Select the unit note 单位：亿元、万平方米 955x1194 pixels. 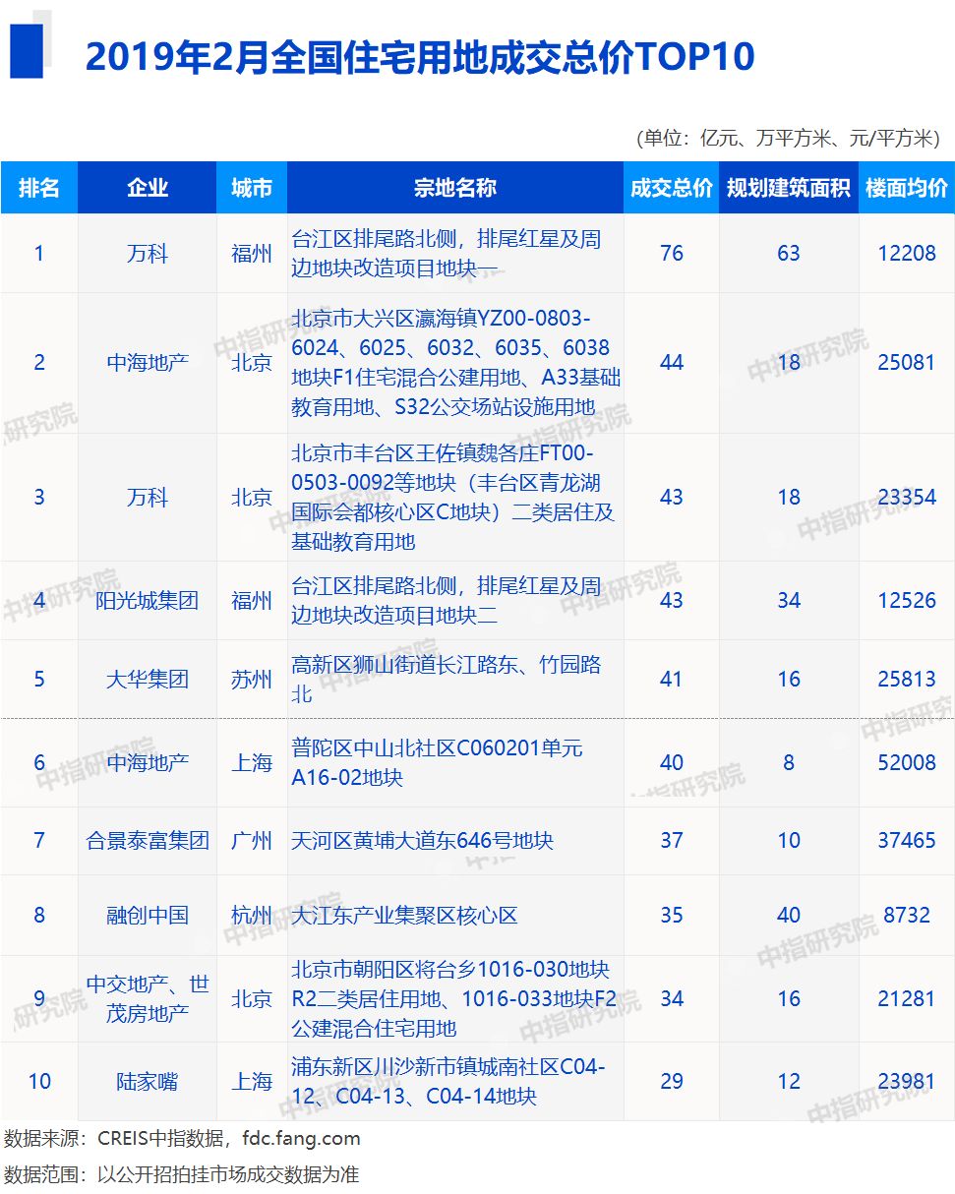788,138
